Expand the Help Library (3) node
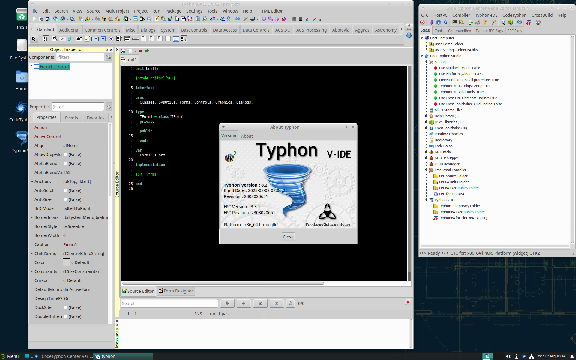Screen dimensions: 576x360 click(x=426, y=116)
